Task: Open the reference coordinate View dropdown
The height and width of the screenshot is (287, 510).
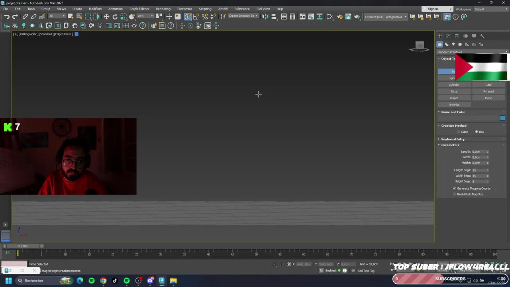Action: point(145,16)
